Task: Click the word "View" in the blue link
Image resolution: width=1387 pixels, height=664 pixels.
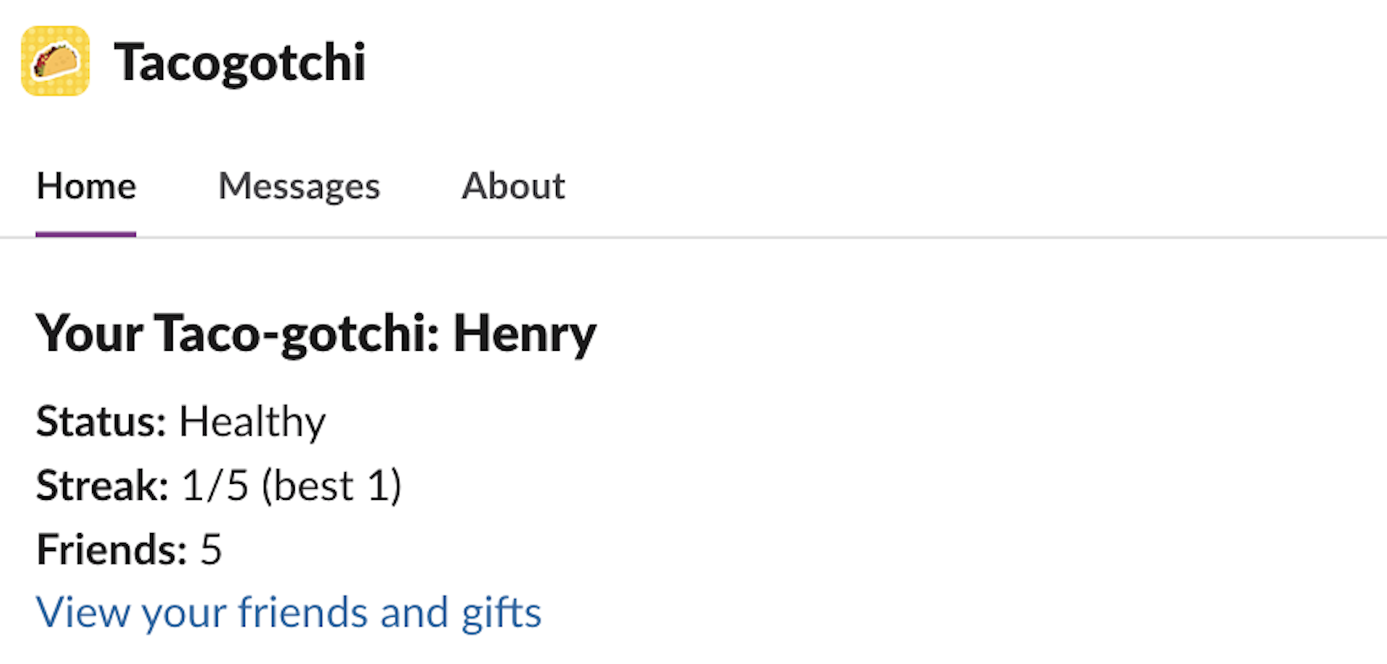Action: 83,613
